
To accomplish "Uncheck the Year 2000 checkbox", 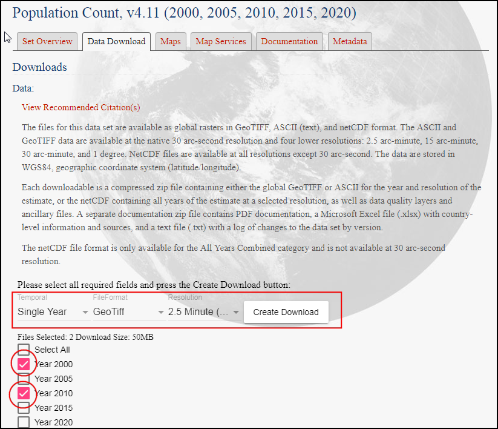I will click(24, 364).
